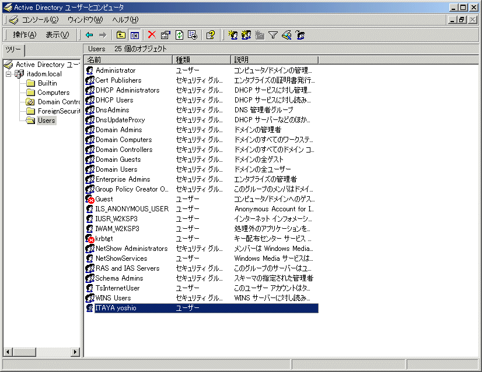The image size is (482, 372).
Task: Select the DnsAdmins group row
Action: [x=202, y=110]
